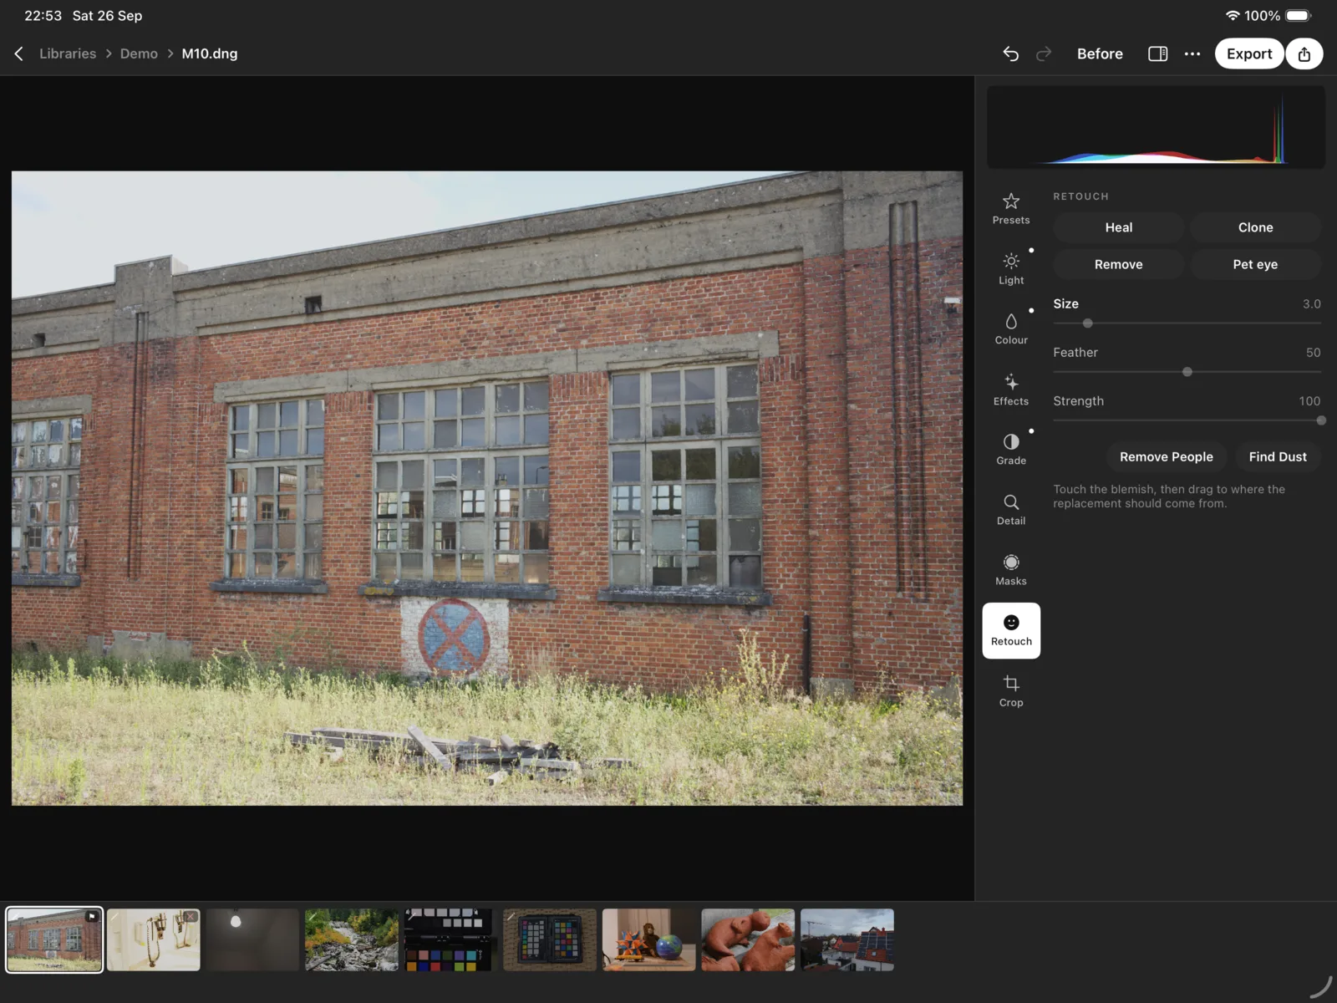Redo the last undone edit
Screen dimensions: 1337x1003
pyautogui.click(x=1044, y=53)
